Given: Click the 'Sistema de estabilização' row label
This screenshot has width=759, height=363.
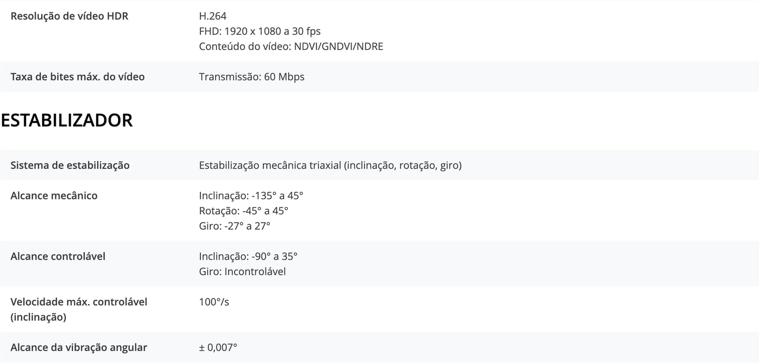Looking at the screenshot, I should coord(70,165).
